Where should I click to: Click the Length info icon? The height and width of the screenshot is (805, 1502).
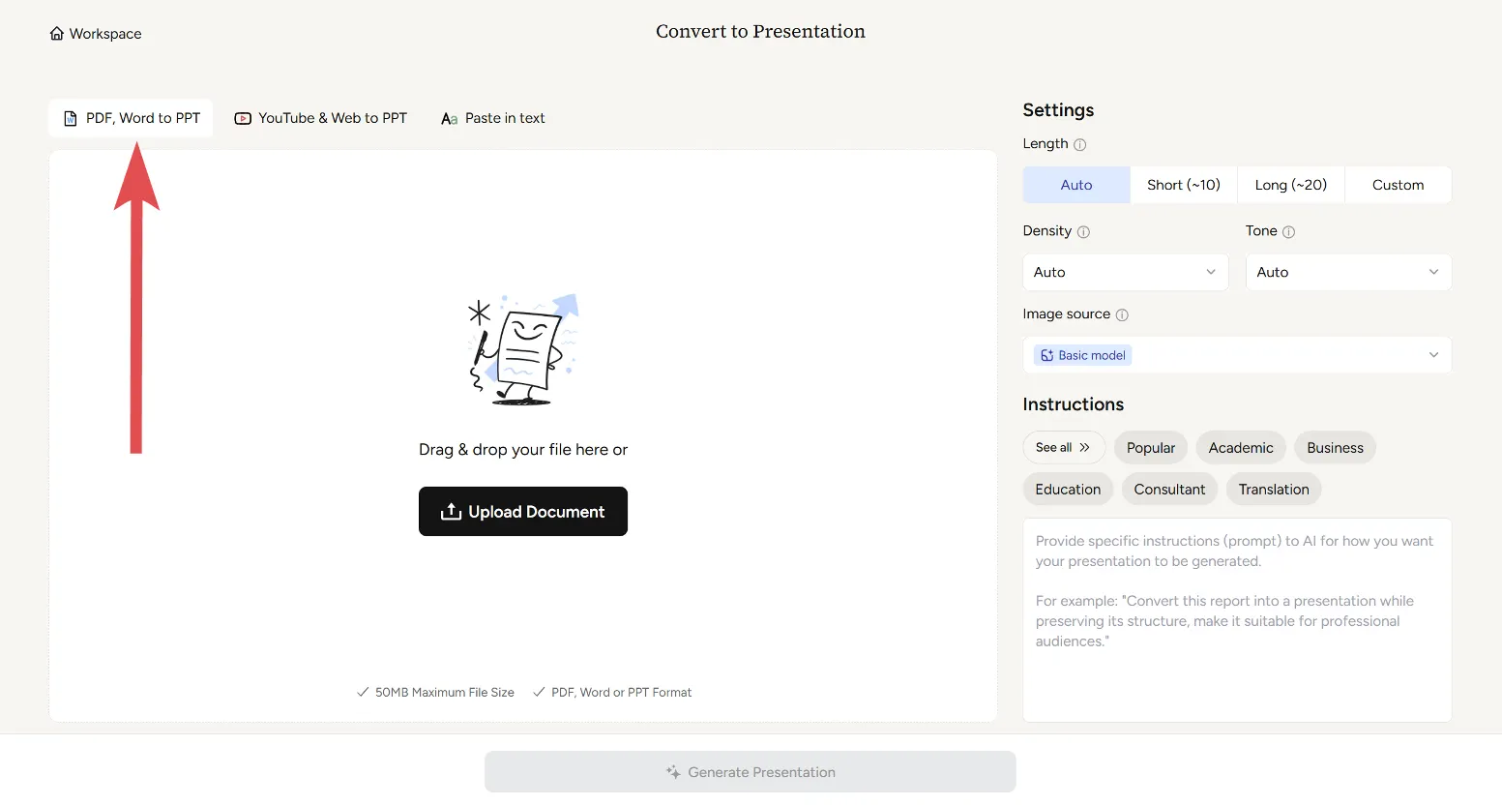(x=1080, y=145)
